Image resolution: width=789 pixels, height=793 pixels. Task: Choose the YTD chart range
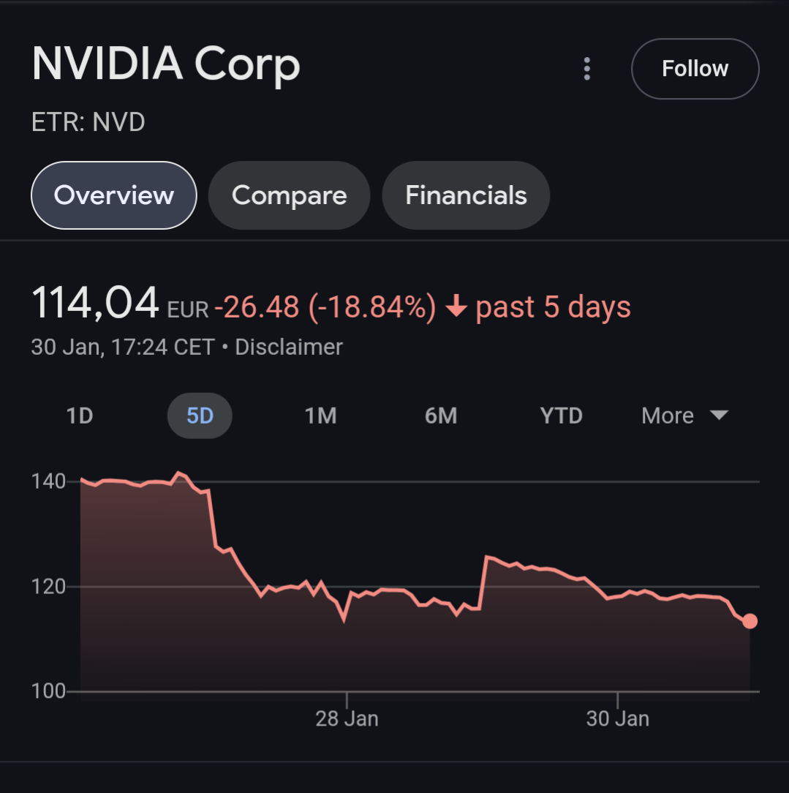coord(561,416)
